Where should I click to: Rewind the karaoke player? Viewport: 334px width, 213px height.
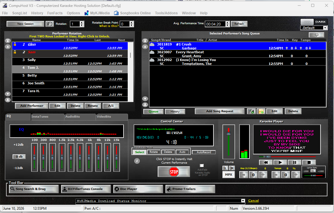pyautogui.click(x=266, y=162)
